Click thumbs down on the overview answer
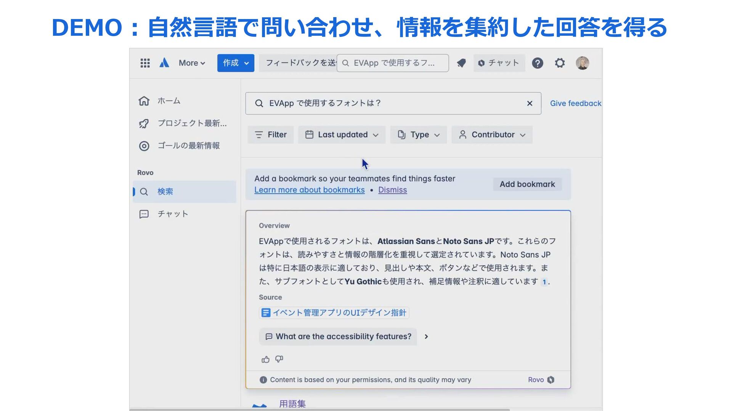Viewport: 732px width, 411px height. point(279,359)
